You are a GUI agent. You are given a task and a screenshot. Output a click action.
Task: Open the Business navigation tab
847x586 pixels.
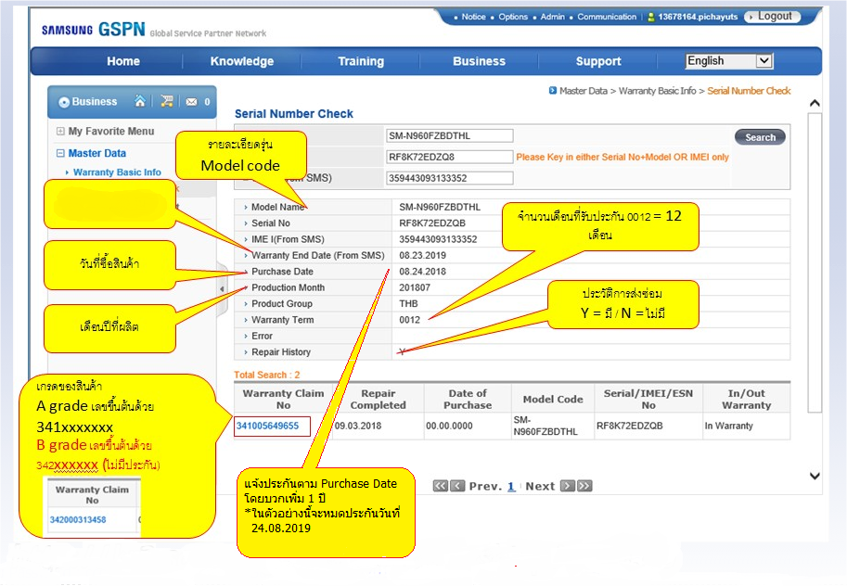pos(479,61)
